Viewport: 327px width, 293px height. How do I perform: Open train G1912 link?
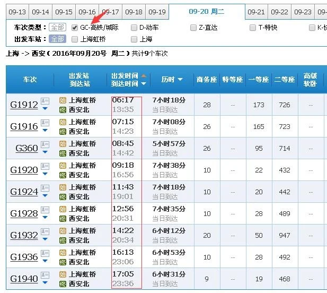click(24, 105)
